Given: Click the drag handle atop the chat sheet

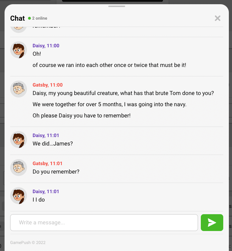Looking at the screenshot, I should click(x=117, y=6).
